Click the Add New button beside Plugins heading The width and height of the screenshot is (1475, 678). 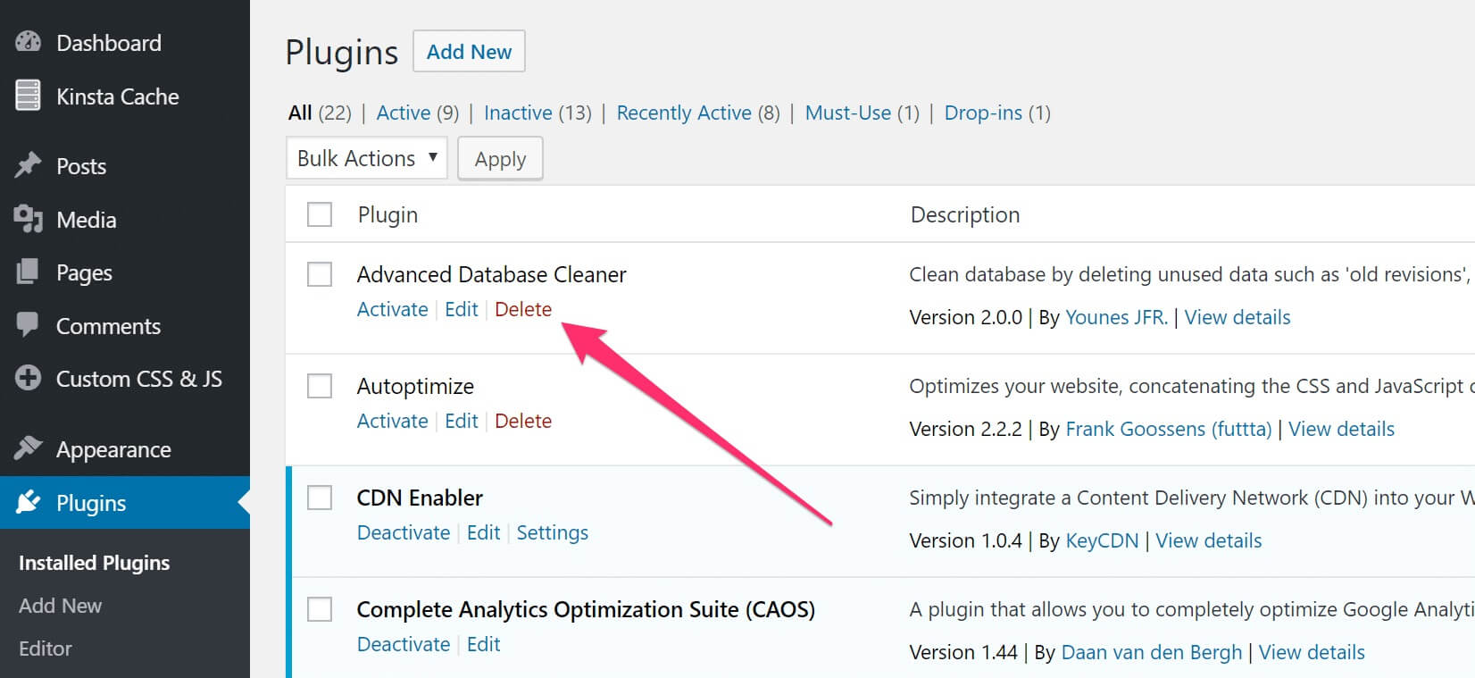click(x=469, y=52)
